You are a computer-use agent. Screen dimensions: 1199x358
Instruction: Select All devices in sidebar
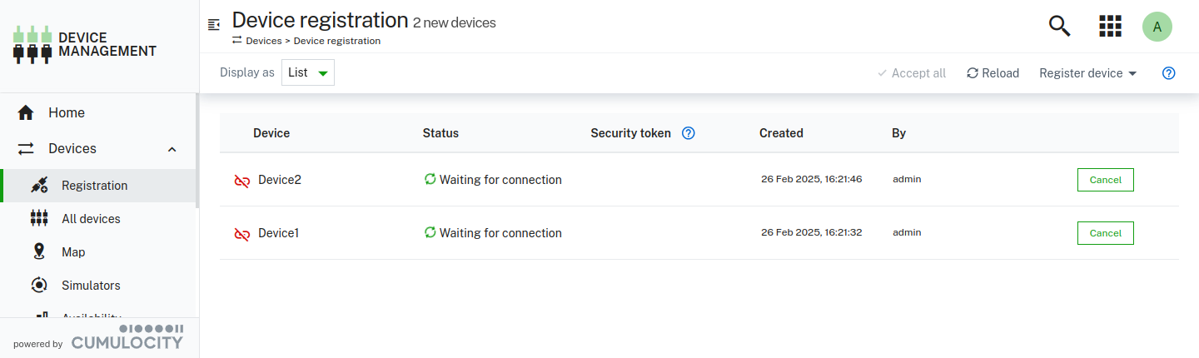(x=98, y=218)
